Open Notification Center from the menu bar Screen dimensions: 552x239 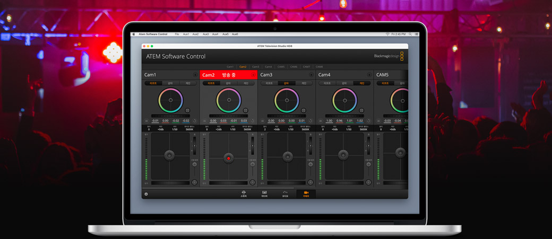(x=416, y=34)
